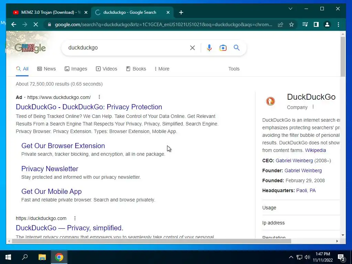Screen dimensions: 352x264
Task: Select the Images results tab
Action: [76, 69]
